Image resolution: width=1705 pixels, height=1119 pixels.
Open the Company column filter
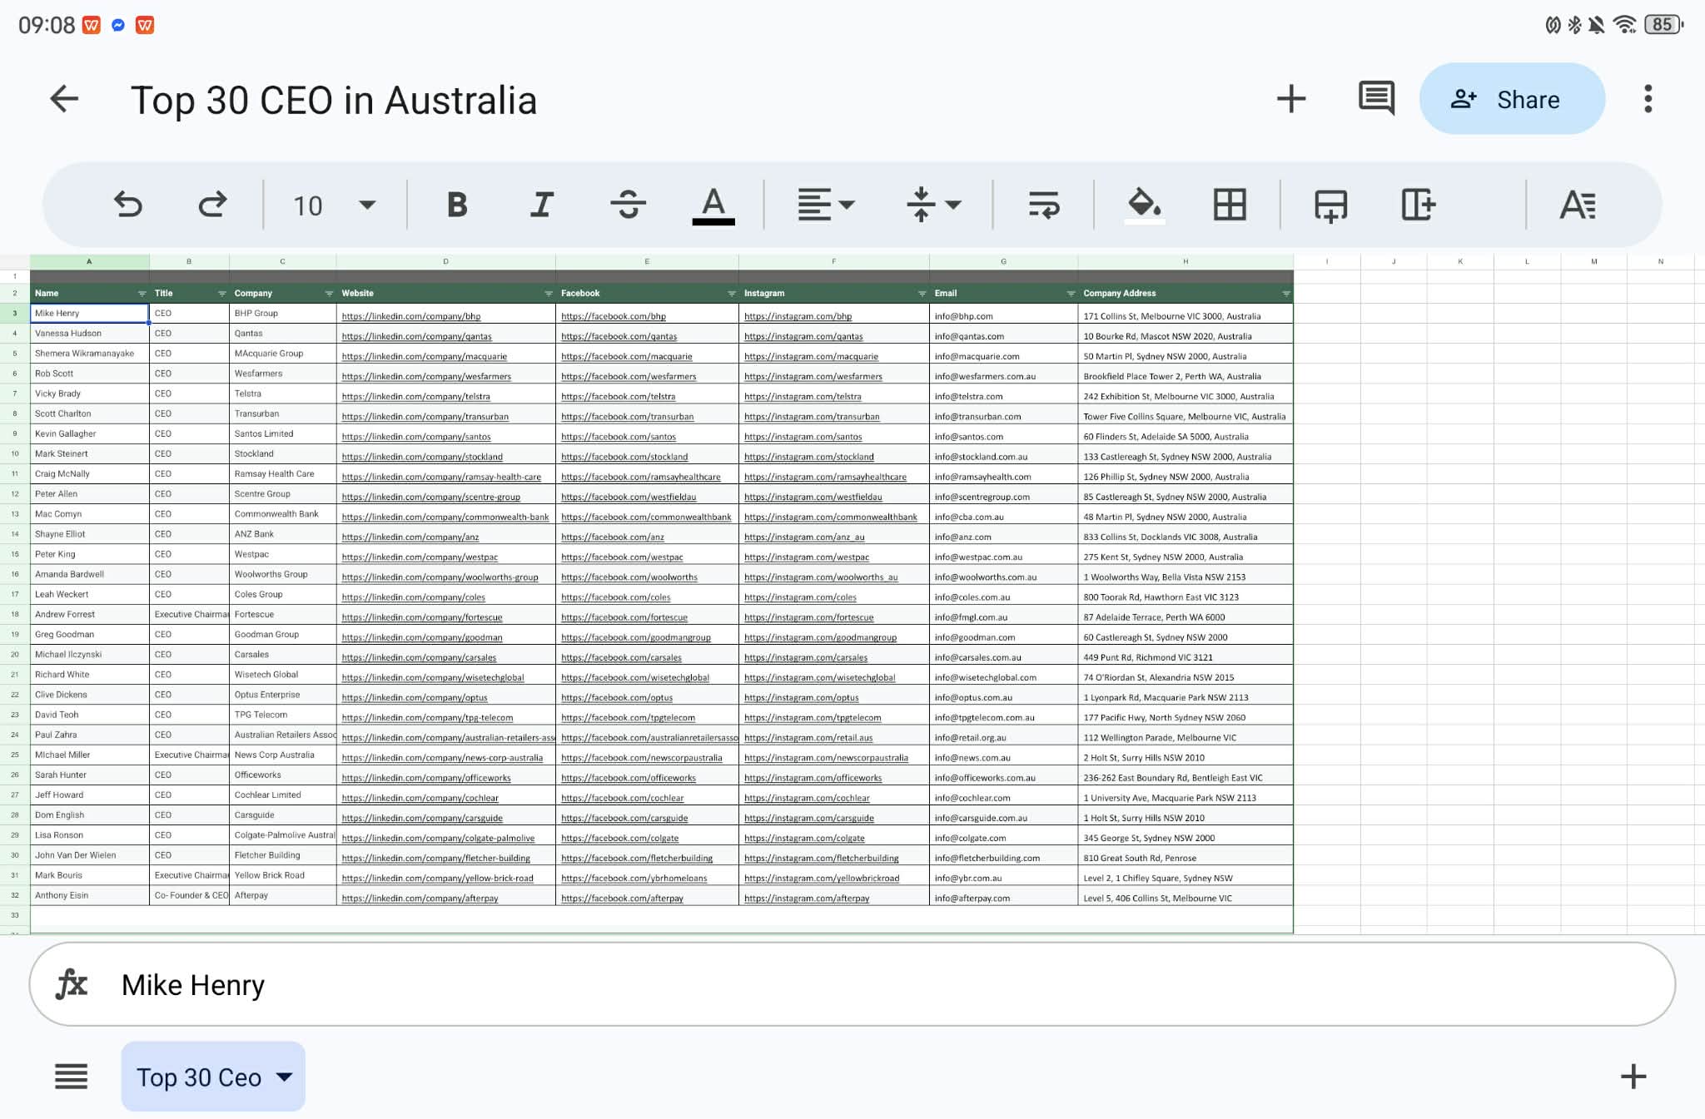(329, 294)
